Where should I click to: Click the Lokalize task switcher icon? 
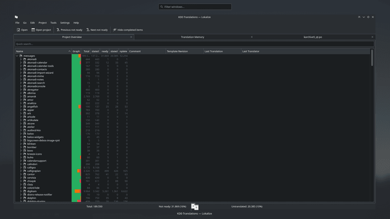(195, 207)
